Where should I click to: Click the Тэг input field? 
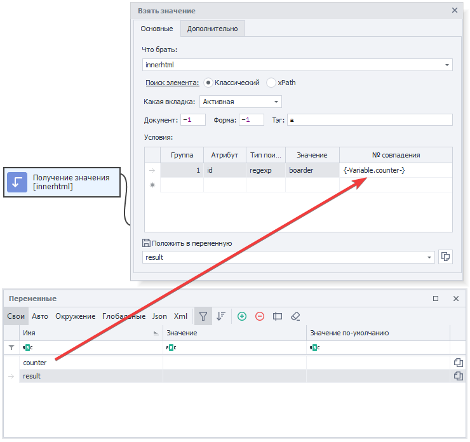click(369, 120)
